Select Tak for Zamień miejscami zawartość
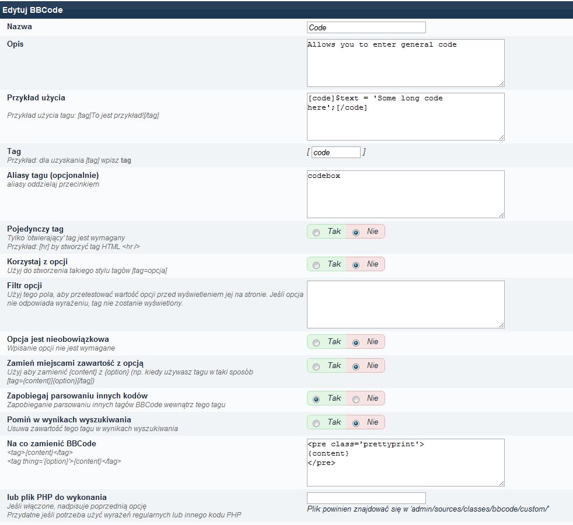The height and width of the screenshot is (525, 573). [316, 366]
